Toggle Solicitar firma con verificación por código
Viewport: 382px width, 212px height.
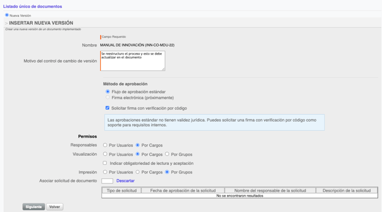pos(107,108)
